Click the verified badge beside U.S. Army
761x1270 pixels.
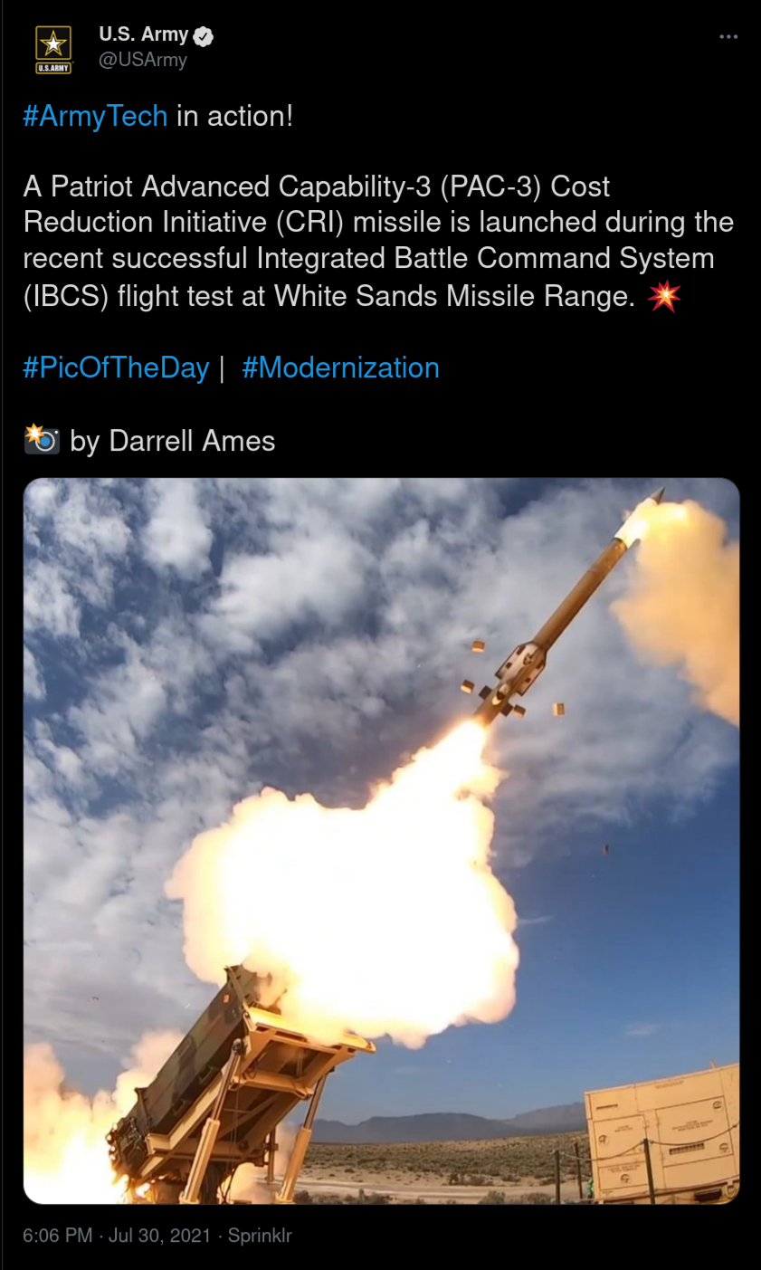204,36
